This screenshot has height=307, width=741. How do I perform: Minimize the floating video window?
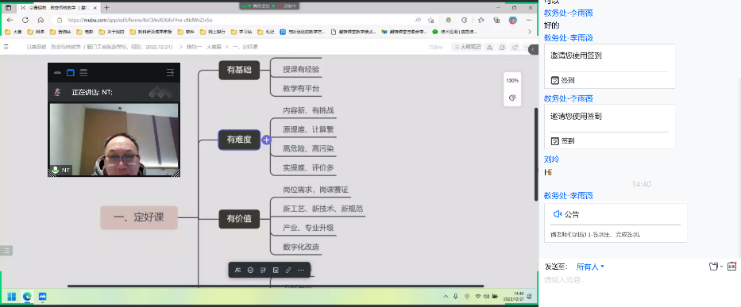[x=57, y=73]
